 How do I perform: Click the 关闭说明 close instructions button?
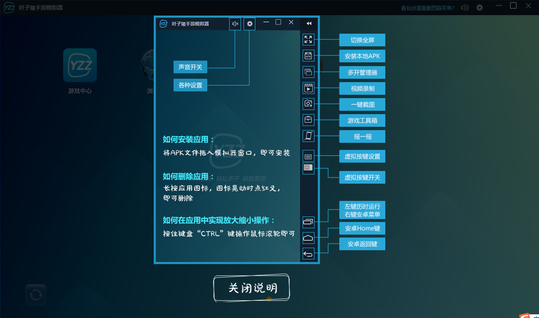click(x=251, y=288)
